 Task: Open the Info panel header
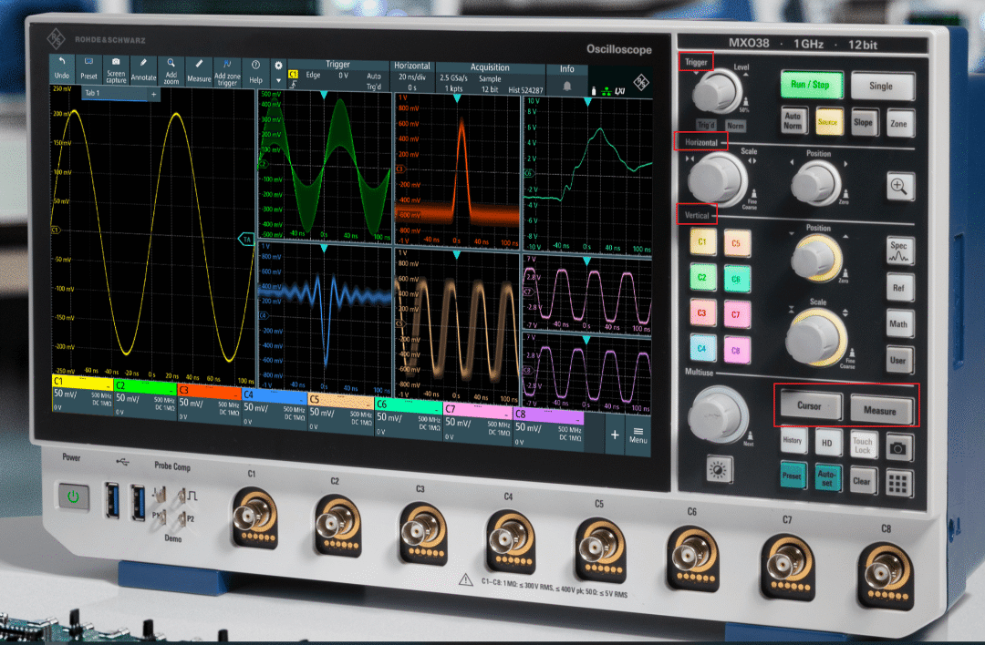click(x=566, y=69)
